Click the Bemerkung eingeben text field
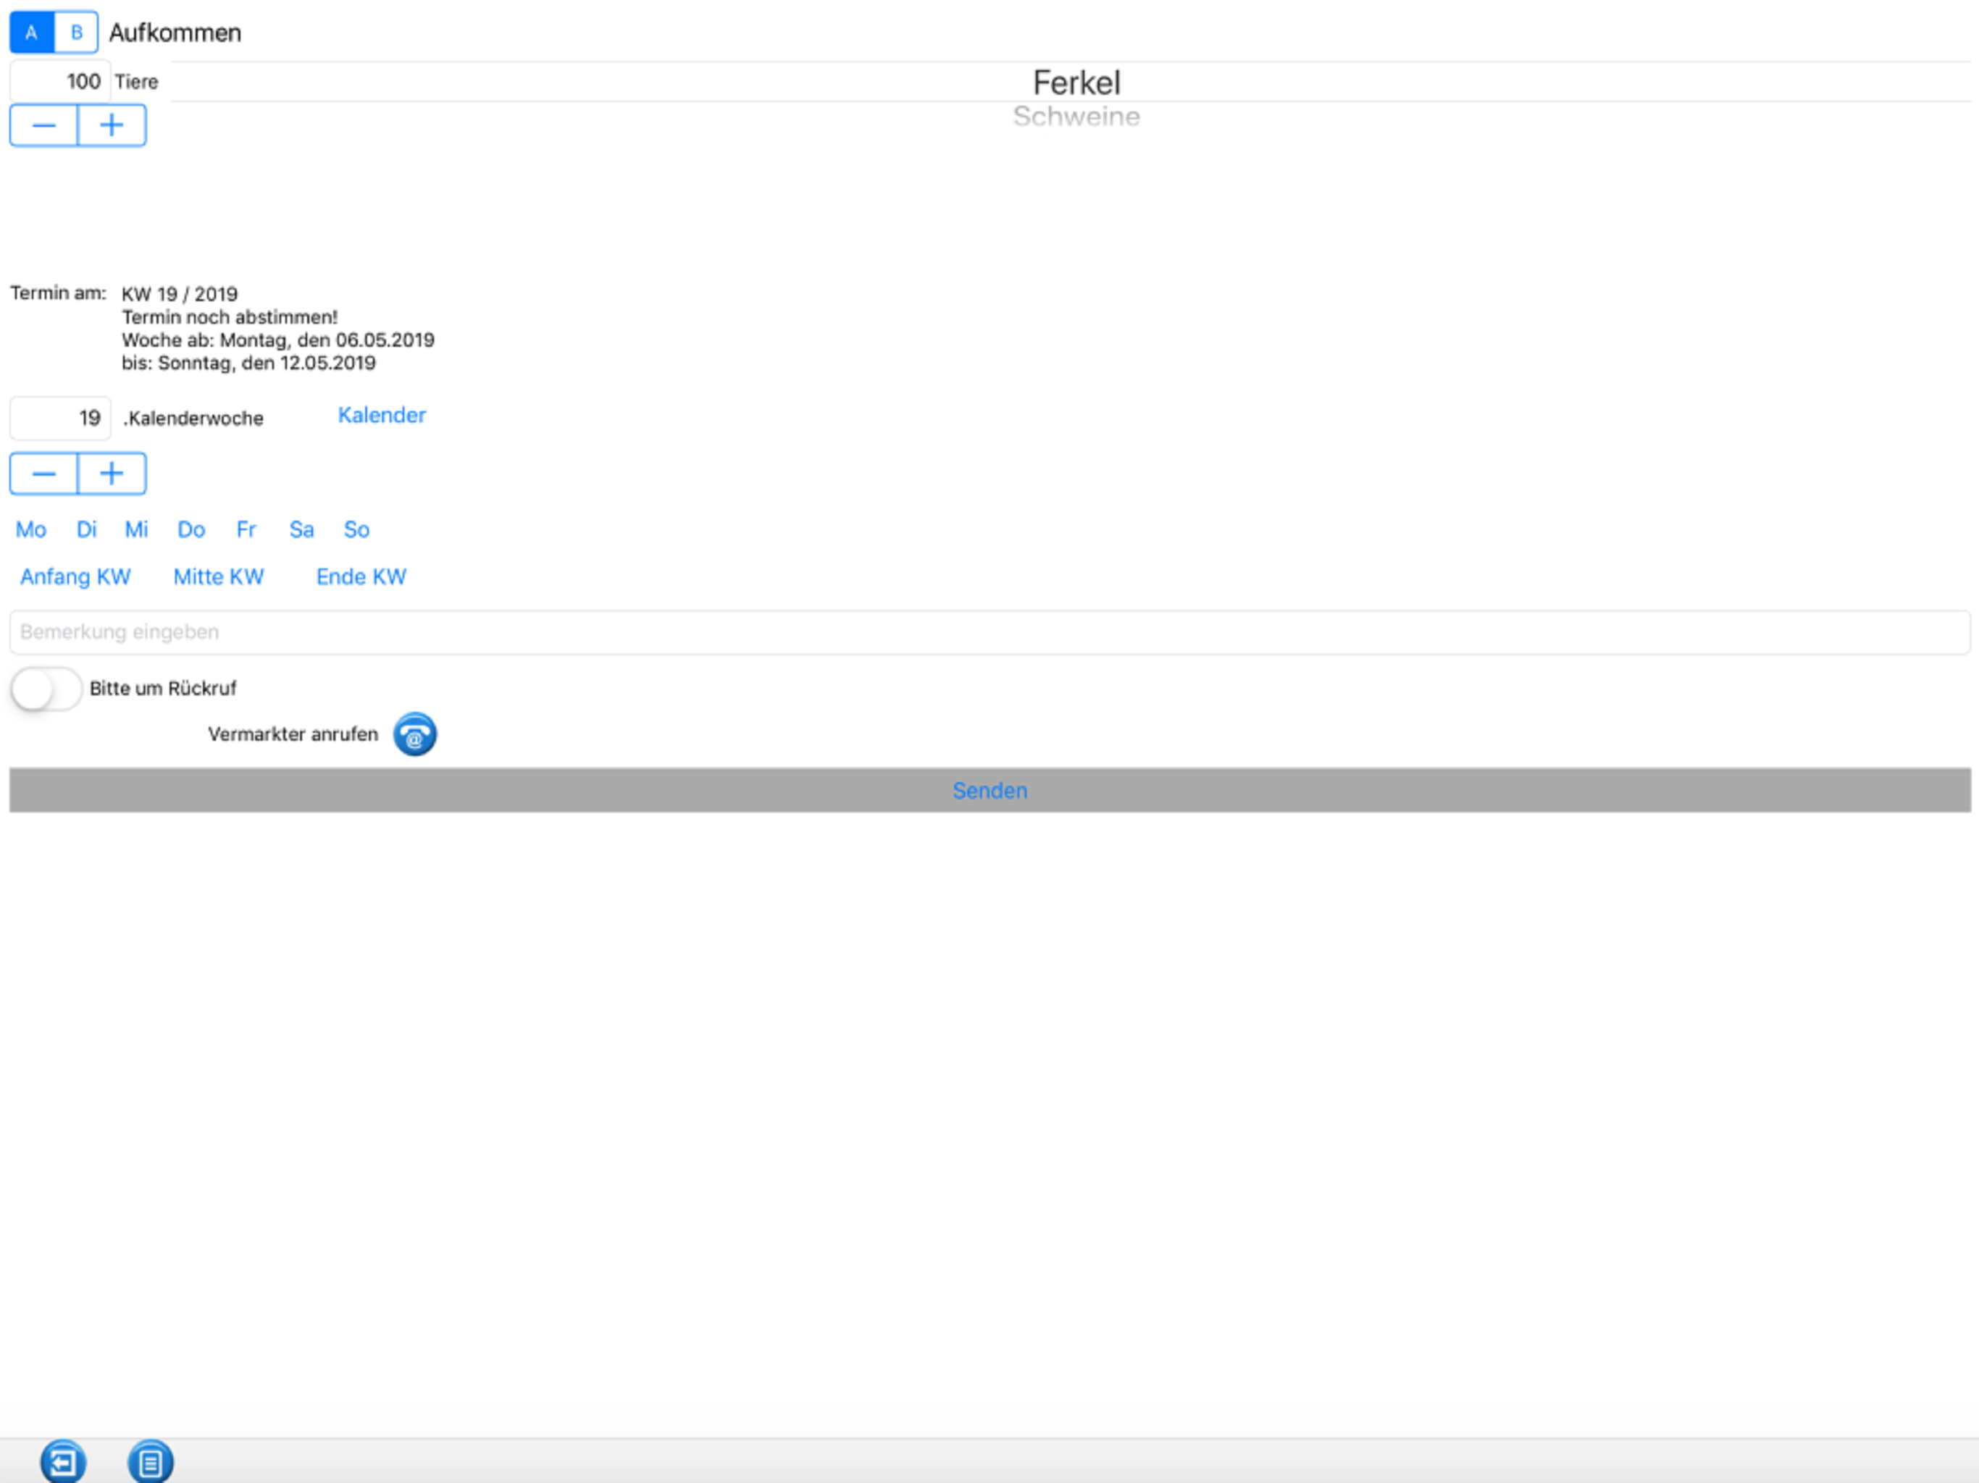This screenshot has width=1979, height=1483. coord(989,632)
